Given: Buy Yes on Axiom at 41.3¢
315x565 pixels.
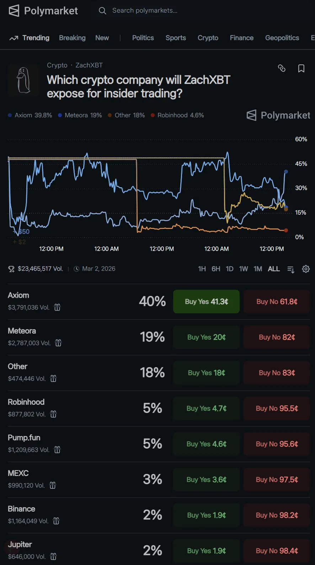Looking at the screenshot, I should [206, 302].
